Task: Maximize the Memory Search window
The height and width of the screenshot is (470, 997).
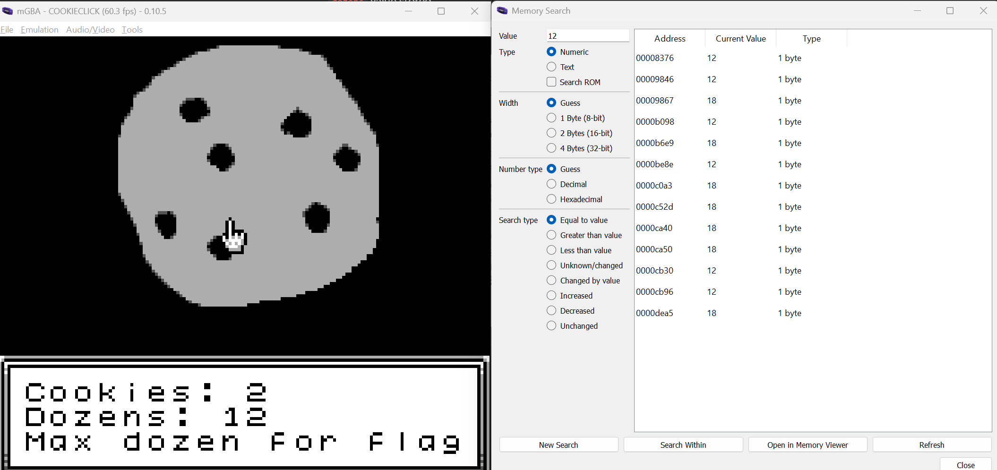Action: pos(950,11)
